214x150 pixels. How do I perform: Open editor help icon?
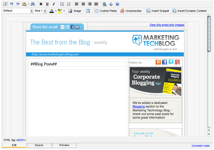coord(117,4)
